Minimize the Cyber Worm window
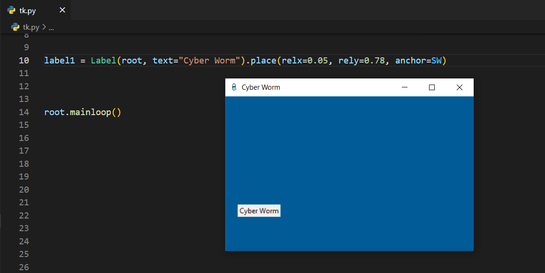 tap(404, 87)
